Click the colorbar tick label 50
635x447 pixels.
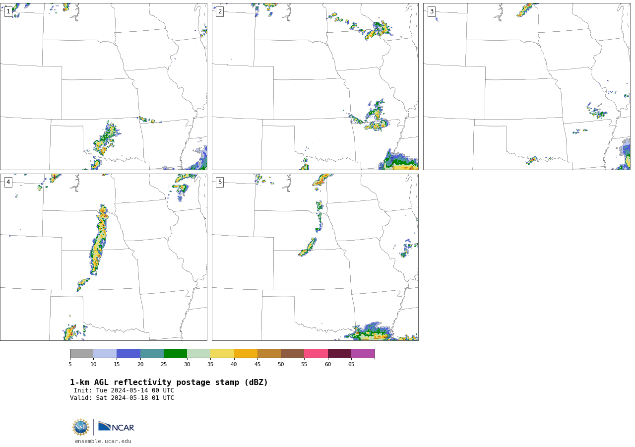tap(281, 365)
